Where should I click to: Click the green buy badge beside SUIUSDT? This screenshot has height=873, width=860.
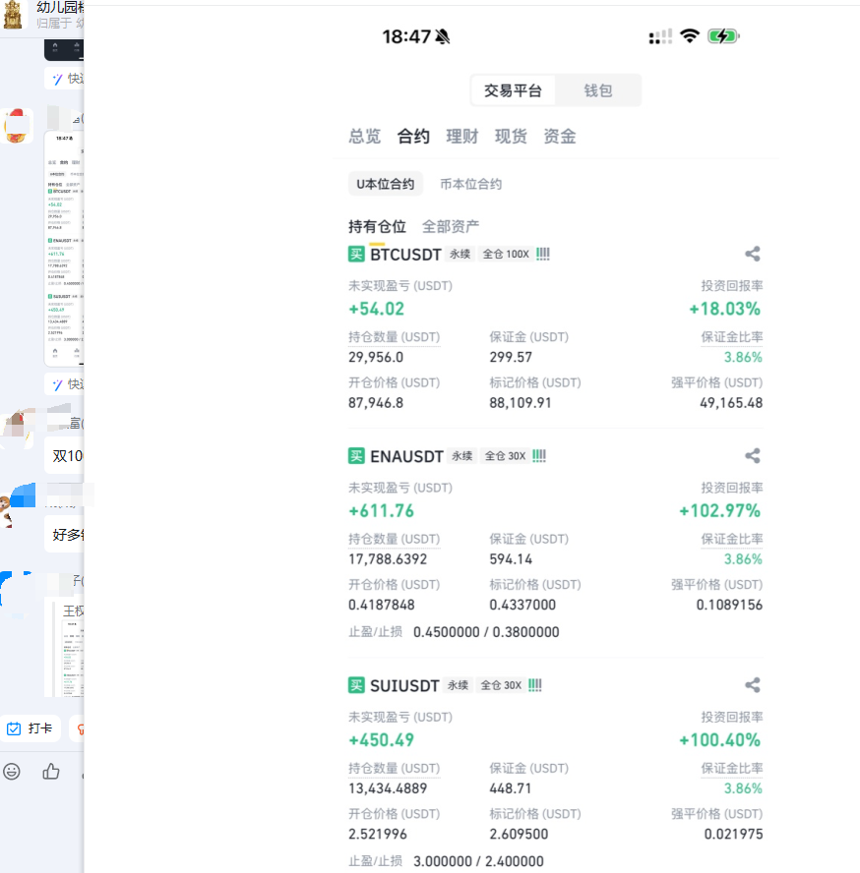[x=356, y=685]
